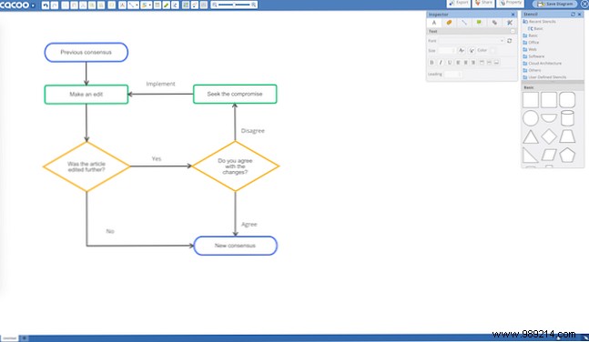Viewport: 589px width, 342px height.
Task: Select the half-circle stencil shape
Action: click(x=549, y=118)
